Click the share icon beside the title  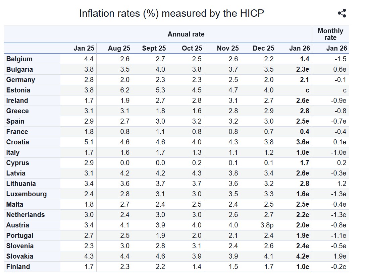click(x=342, y=13)
